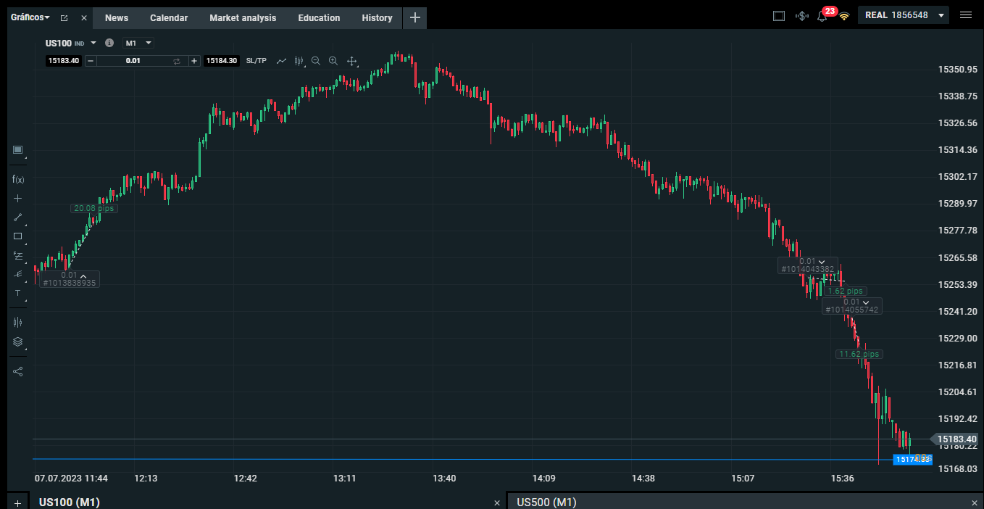Sell at 15183.40 price button

click(x=64, y=61)
